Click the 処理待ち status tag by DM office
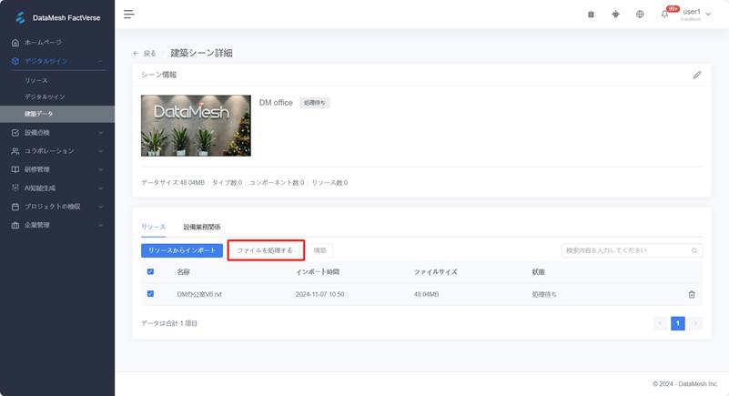The height and width of the screenshot is (396, 729). [x=314, y=103]
